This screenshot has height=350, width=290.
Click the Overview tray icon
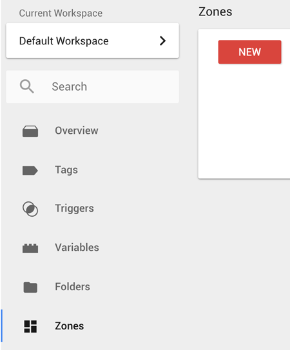30,131
